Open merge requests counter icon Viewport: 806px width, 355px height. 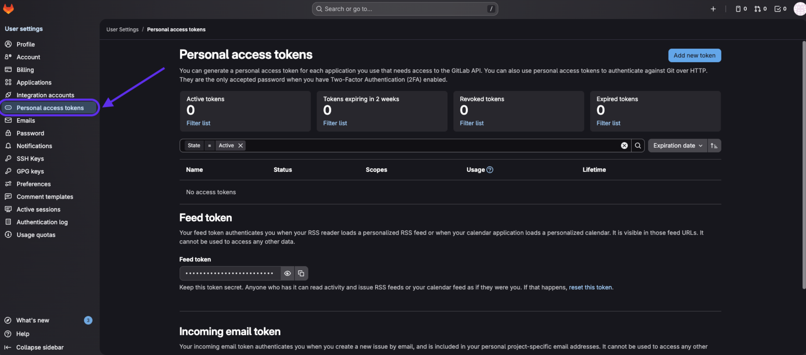[x=760, y=9]
